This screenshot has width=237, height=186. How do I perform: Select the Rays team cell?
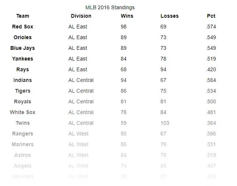(x=23, y=70)
